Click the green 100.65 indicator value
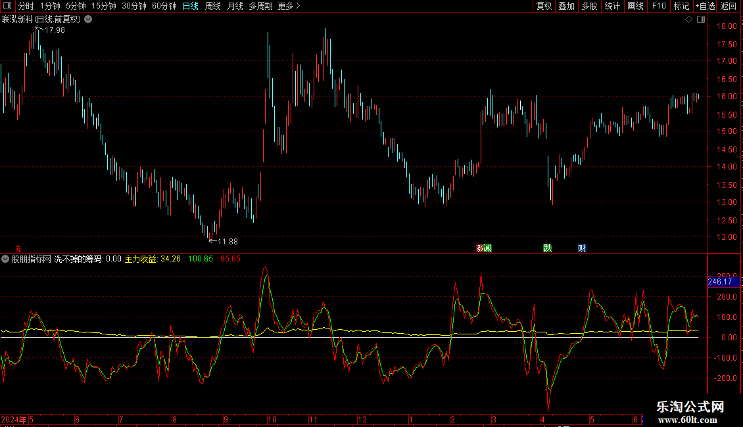The height and width of the screenshot is (427, 743). [201, 259]
